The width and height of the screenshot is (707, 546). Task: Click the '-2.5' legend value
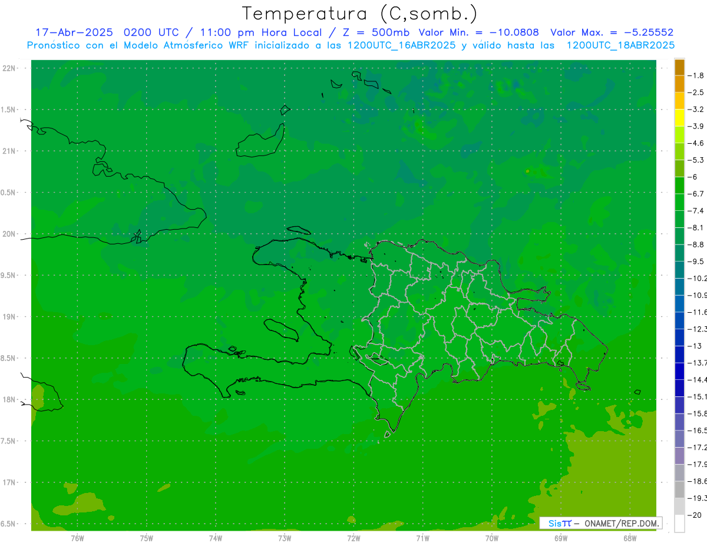coord(696,92)
